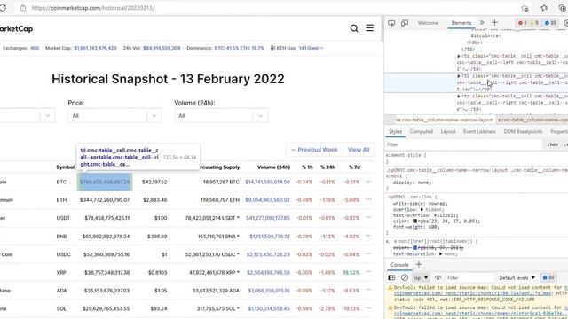Expand the td node ending in --left

459,56
